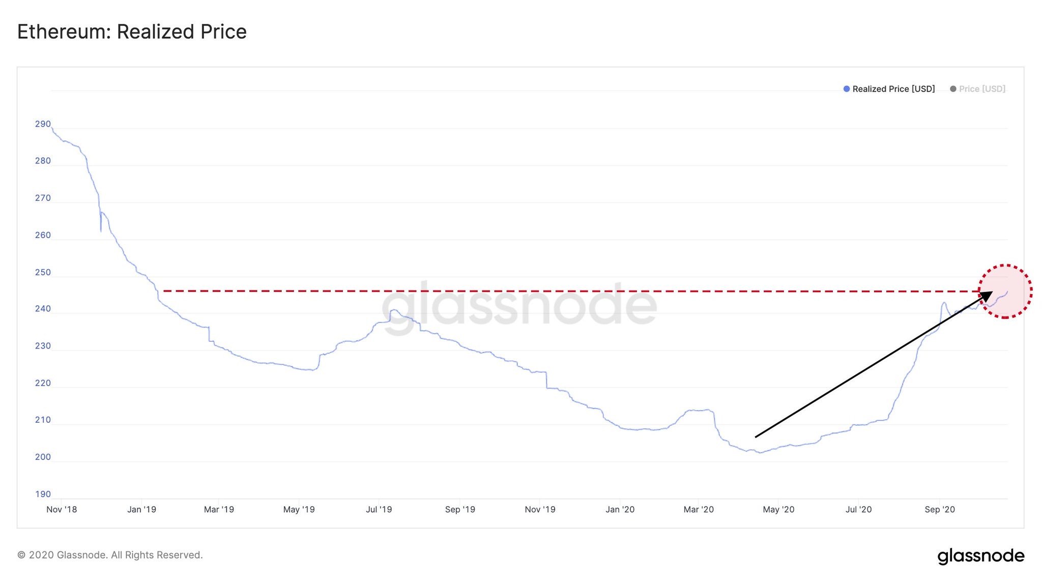The width and height of the screenshot is (1042, 582).
Task: Click the Sep '20 date label
Action: (x=940, y=509)
